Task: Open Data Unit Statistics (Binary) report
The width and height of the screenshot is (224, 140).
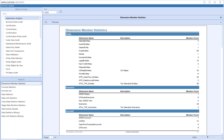Action: point(13,116)
